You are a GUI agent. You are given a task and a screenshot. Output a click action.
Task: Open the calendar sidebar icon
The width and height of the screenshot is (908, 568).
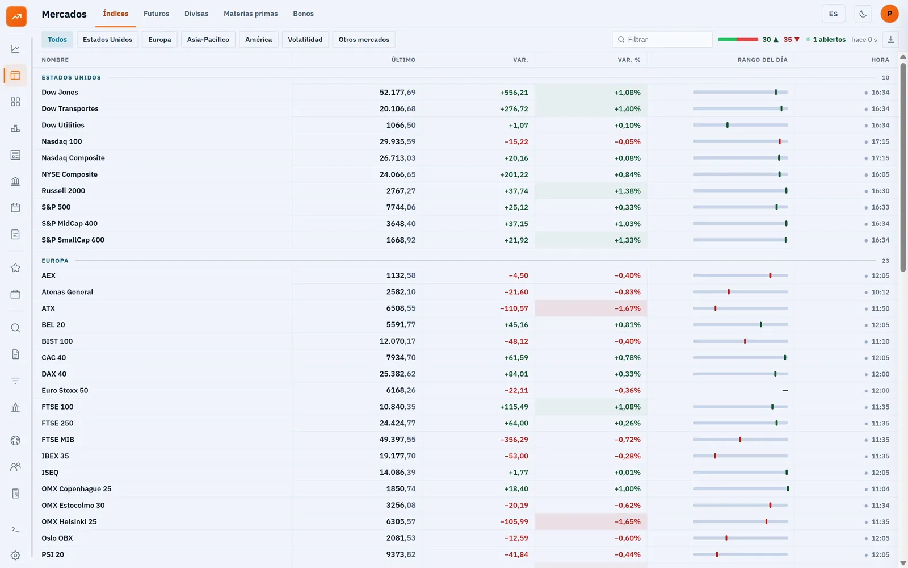(x=15, y=208)
